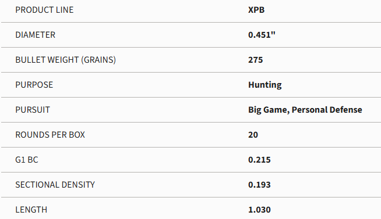Select the 20 rounds per box value
Screen dimensions: 381x219
(253, 135)
